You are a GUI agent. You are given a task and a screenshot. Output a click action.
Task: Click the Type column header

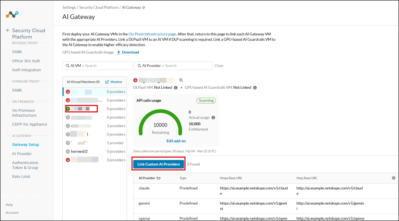click(x=183, y=178)
